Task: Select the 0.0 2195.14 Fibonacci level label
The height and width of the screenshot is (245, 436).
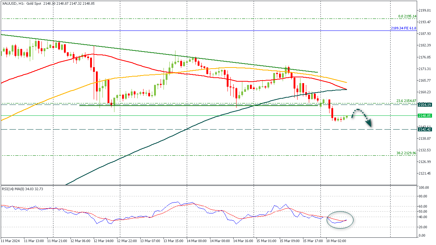Action: click(x=407, y=16)
